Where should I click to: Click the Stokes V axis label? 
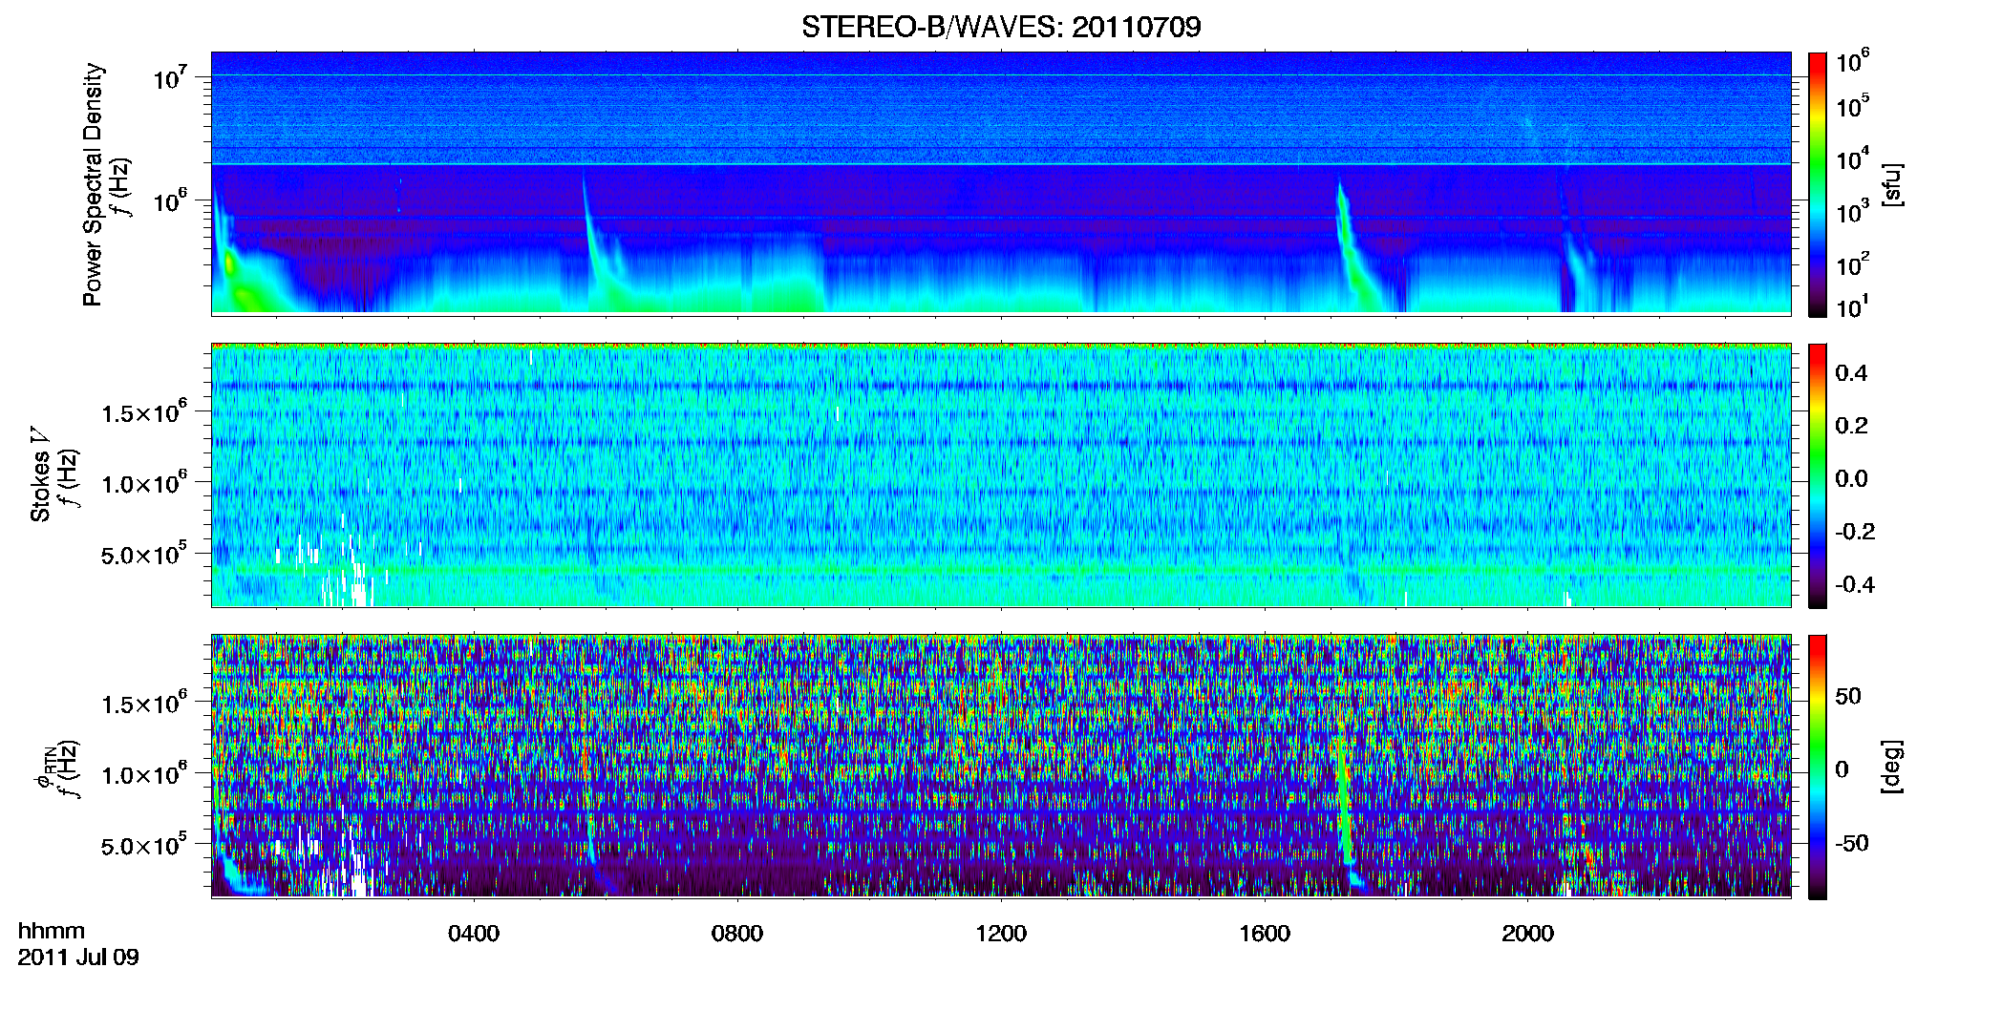tap(41, 474)
